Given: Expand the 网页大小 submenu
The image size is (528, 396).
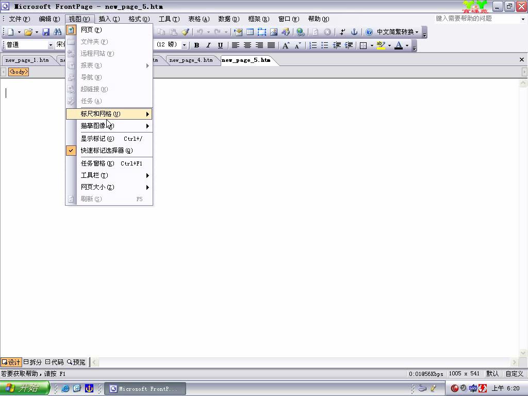Looking at the screenshot, I should point(109,187).
